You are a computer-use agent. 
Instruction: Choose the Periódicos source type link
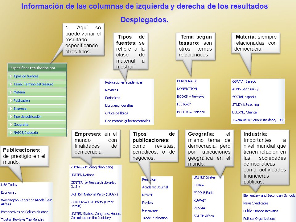click(113, 98)
